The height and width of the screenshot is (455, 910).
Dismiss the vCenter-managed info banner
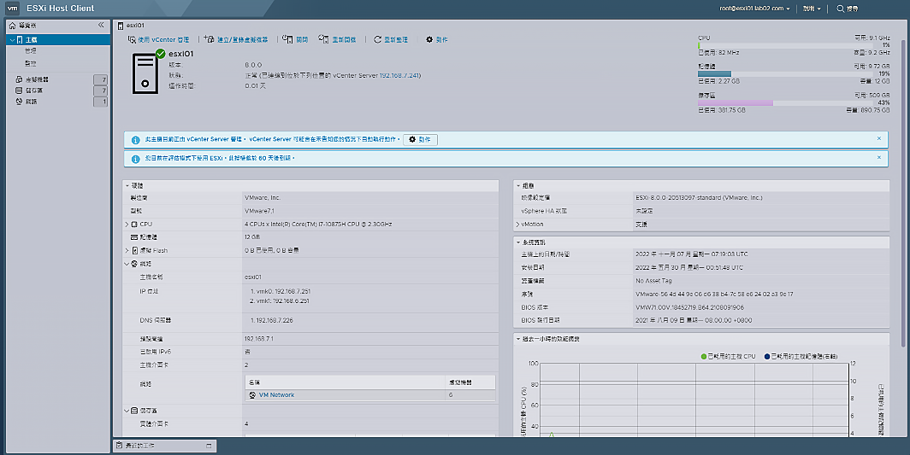click(x=878, y=138)
